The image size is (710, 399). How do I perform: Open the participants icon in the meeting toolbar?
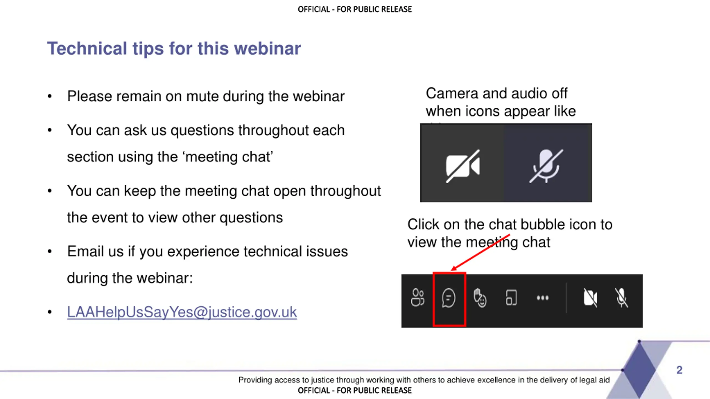point(418,298)
